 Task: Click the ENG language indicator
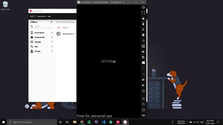[x=202, y=122]
